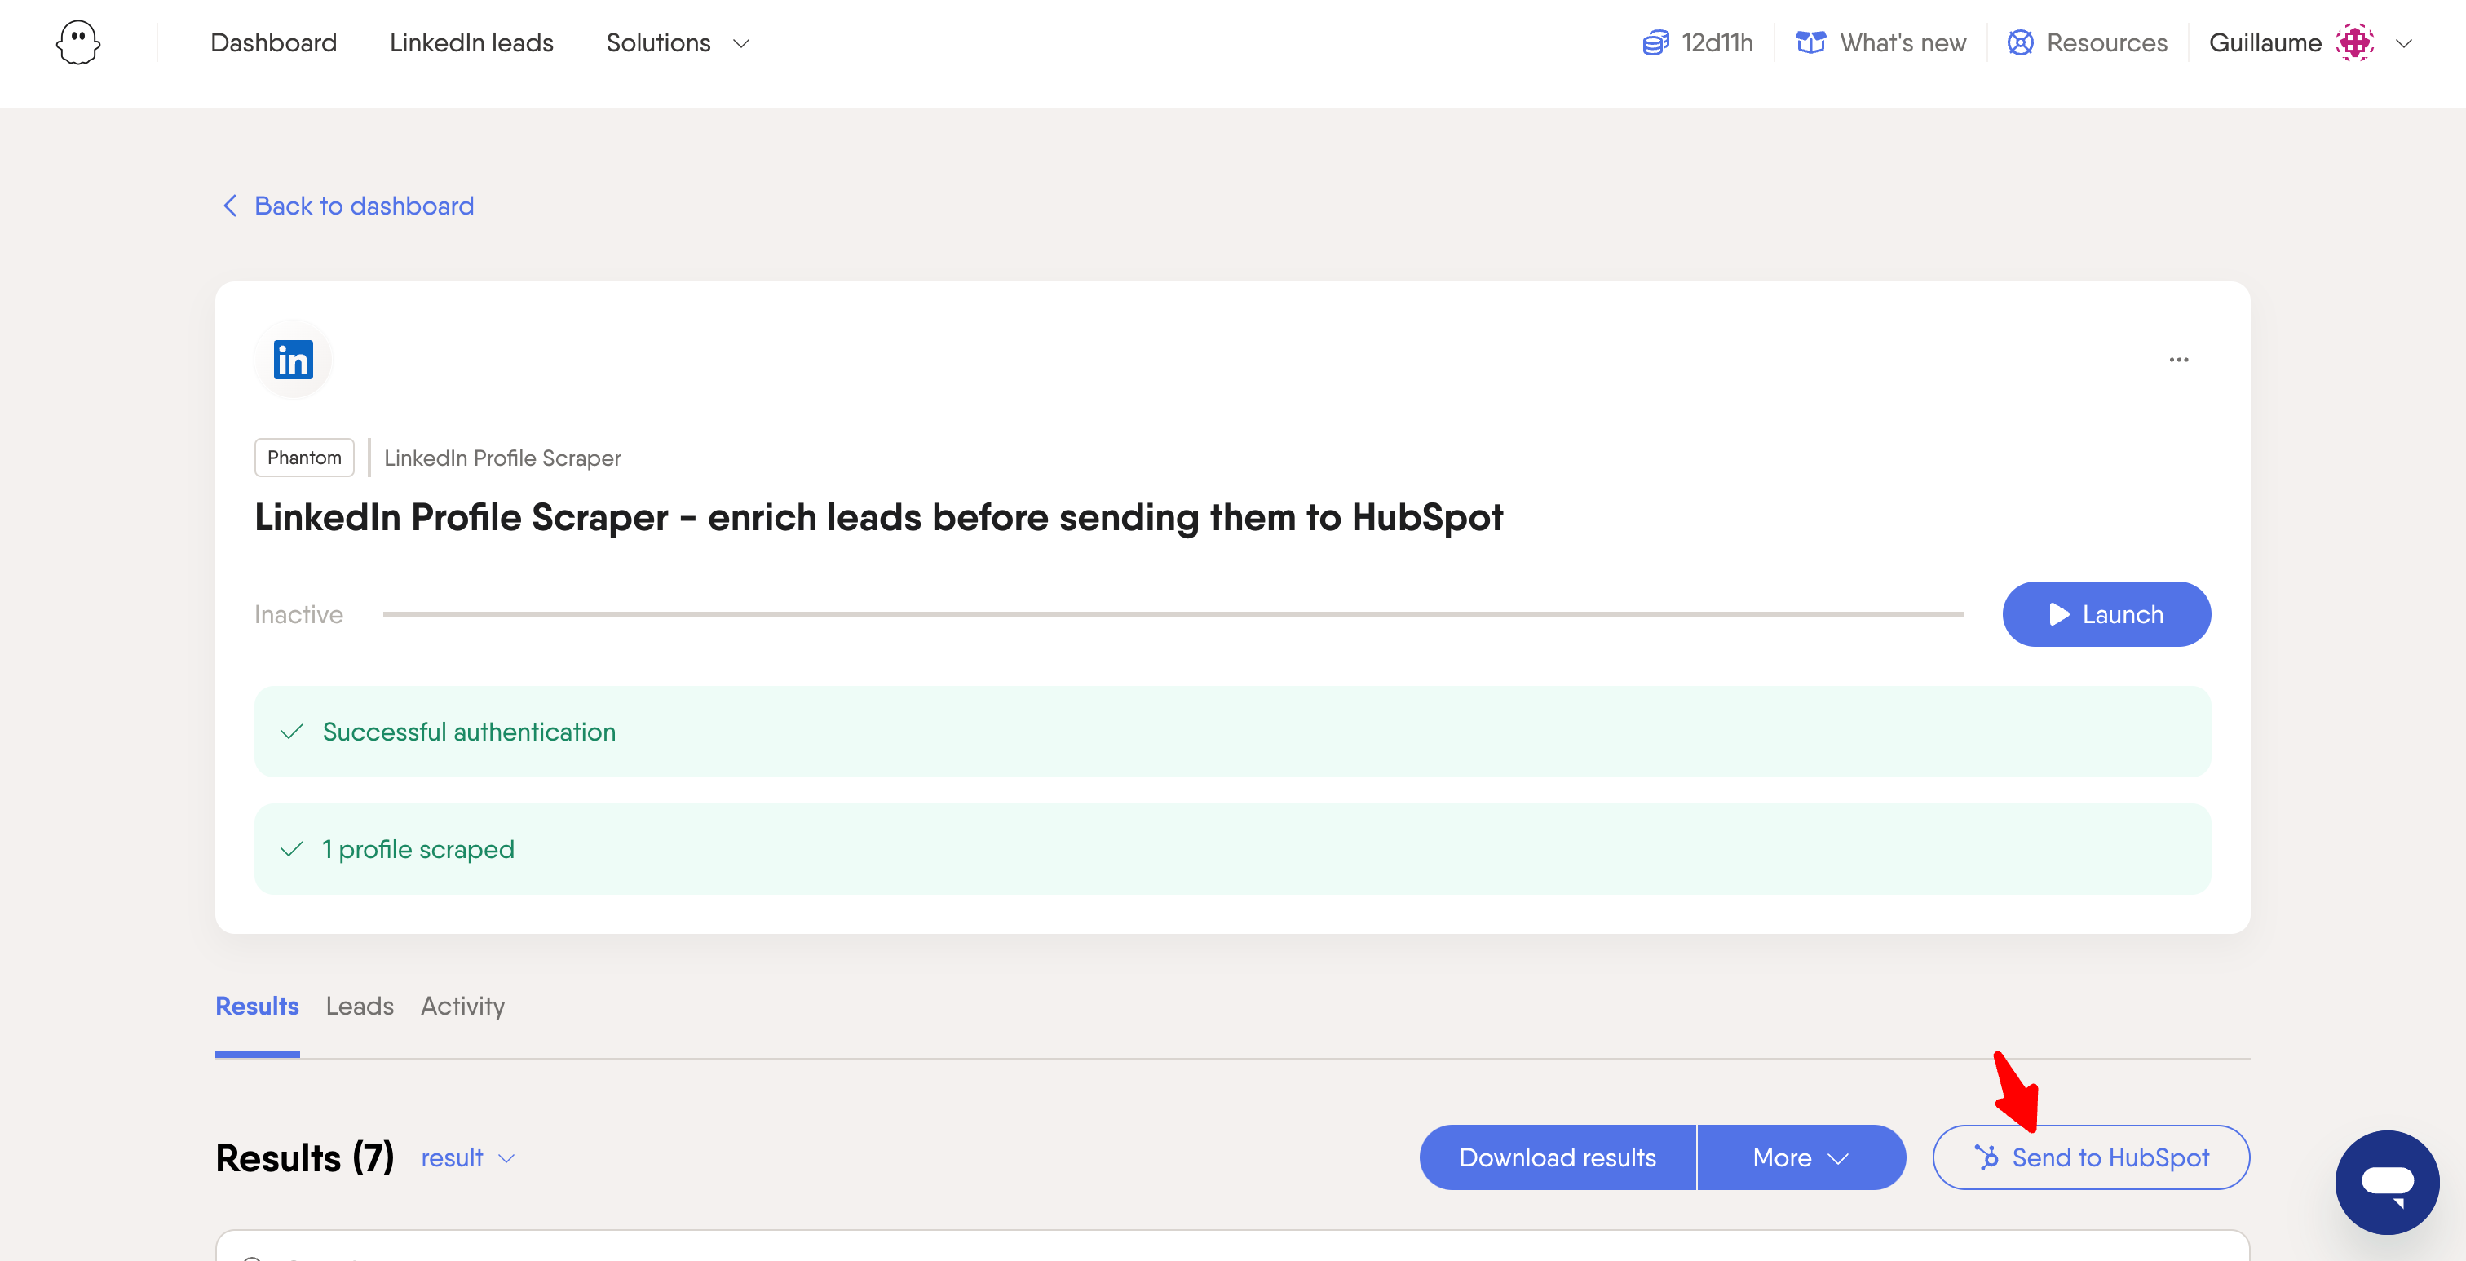Click the HubSpot logo icon

click(x=1986, y=1157)
